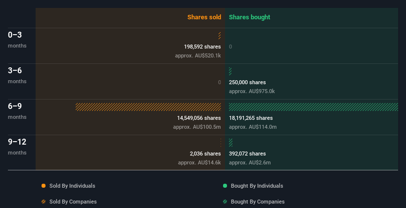Click the zero bought value in 0–3 months
Image resolution: width=406 pixels, height=208 pixels.
click(230, 47)
